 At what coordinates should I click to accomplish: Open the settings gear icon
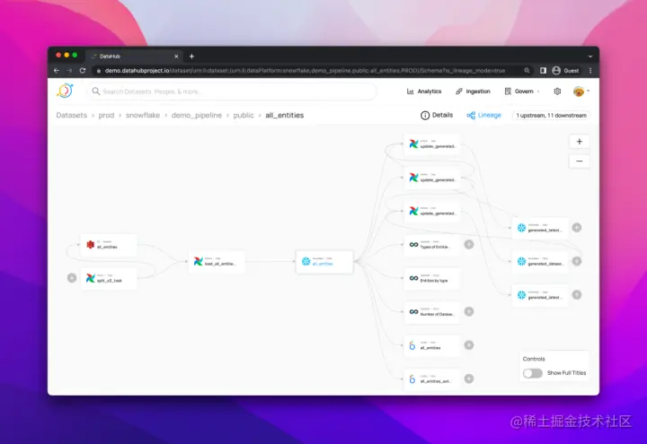coord(557,91)
